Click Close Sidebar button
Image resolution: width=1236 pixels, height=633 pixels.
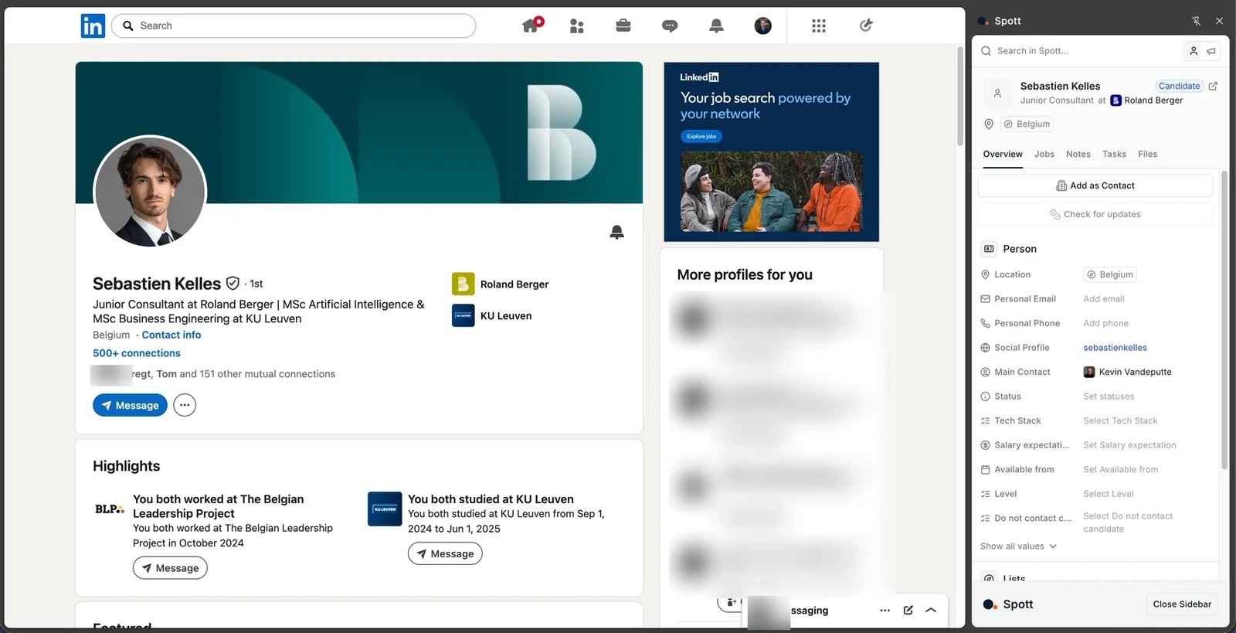pyautogui.click(x=1182, y=604)
